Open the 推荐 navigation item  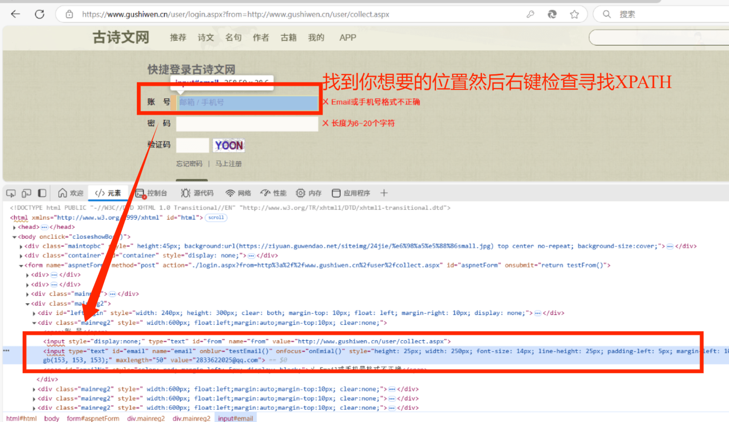(178, 38)
